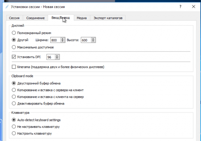Choose copy-paste from server to client
This screenshot has width=201, height=141.
pyautogui.click(x=14, y=90)
